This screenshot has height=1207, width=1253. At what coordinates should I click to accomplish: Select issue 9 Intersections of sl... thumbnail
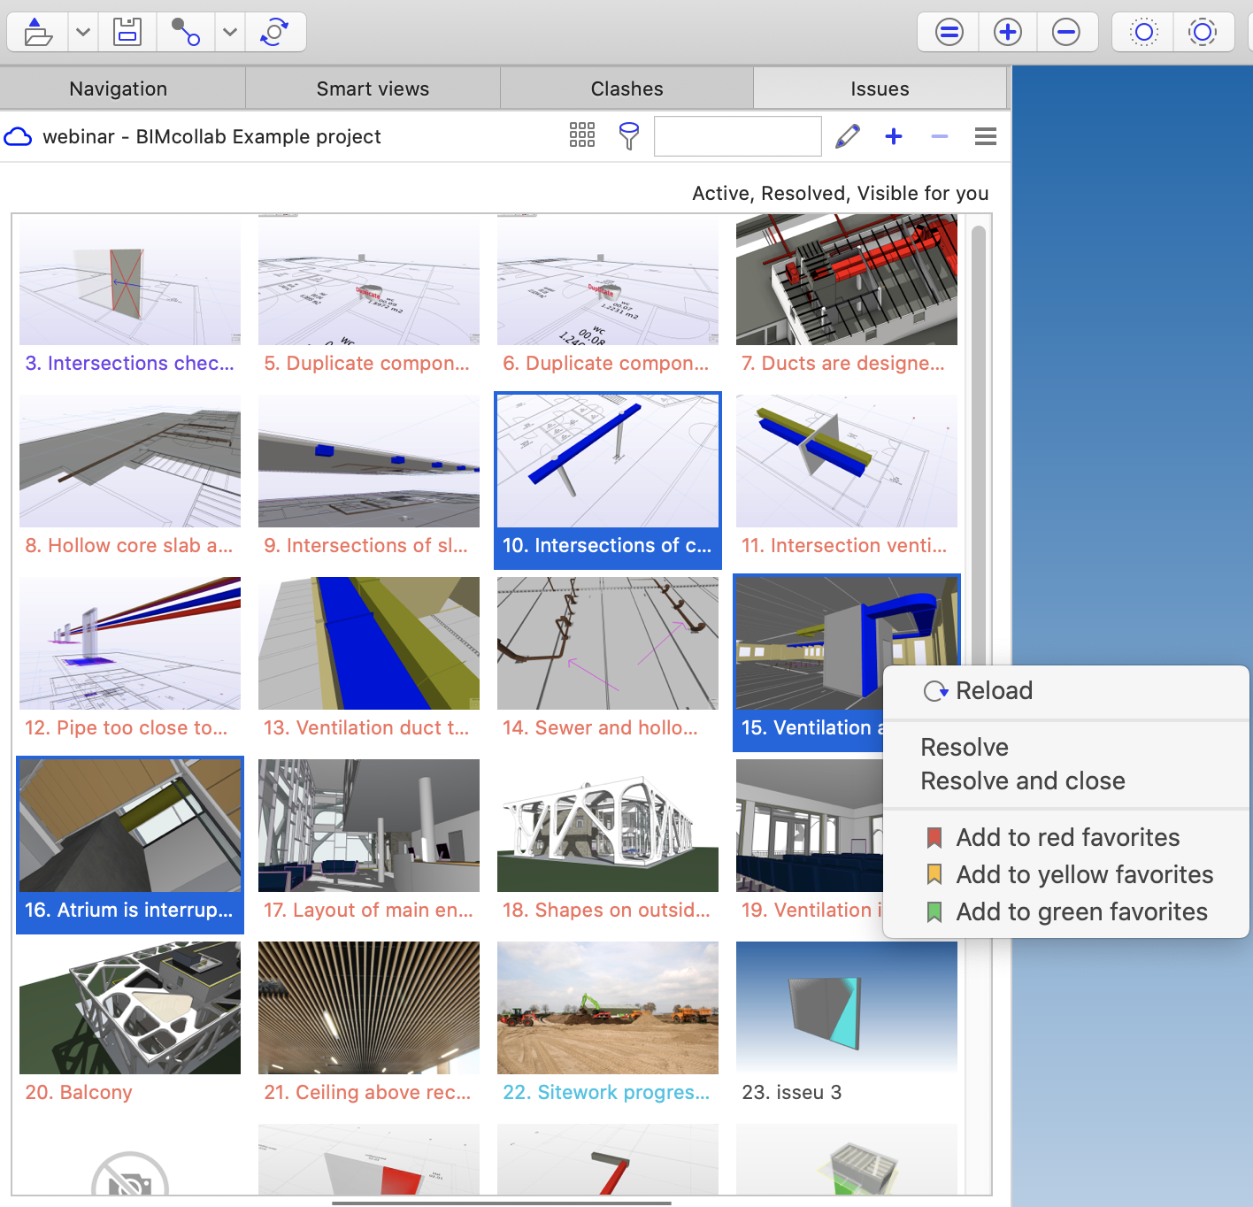point(369,461)
